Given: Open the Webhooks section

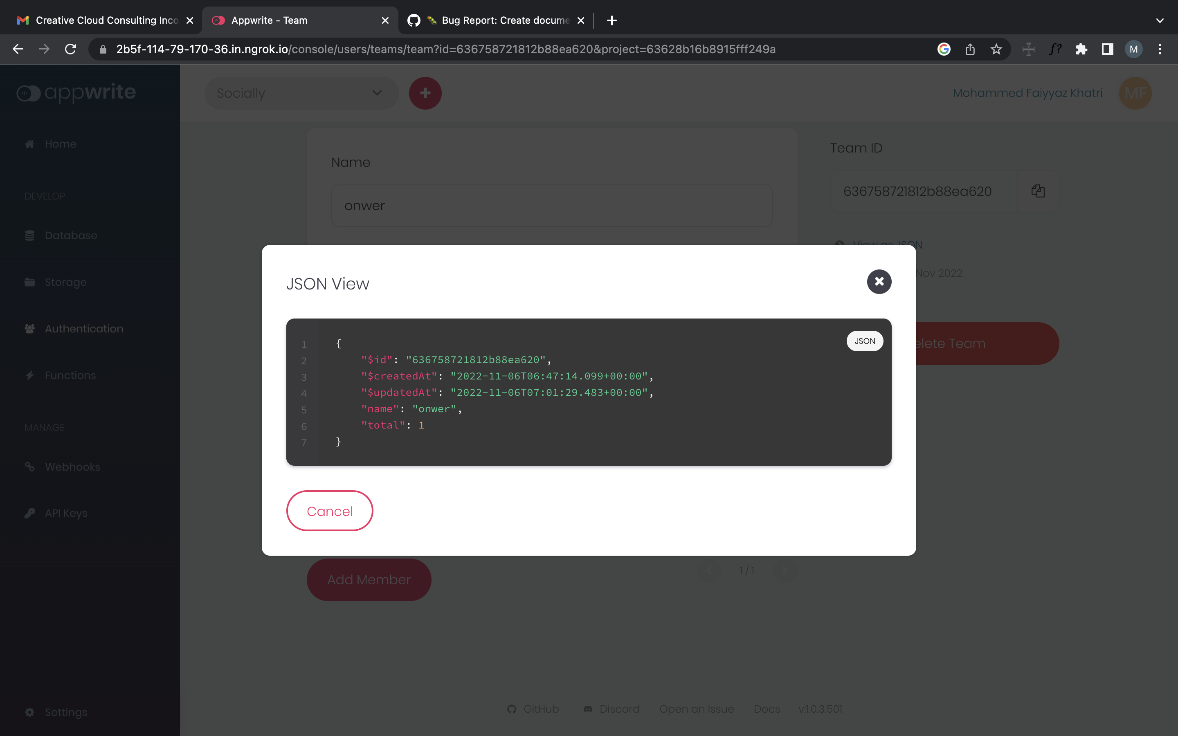Looking at the screenshot, I should tap(72, 466).
